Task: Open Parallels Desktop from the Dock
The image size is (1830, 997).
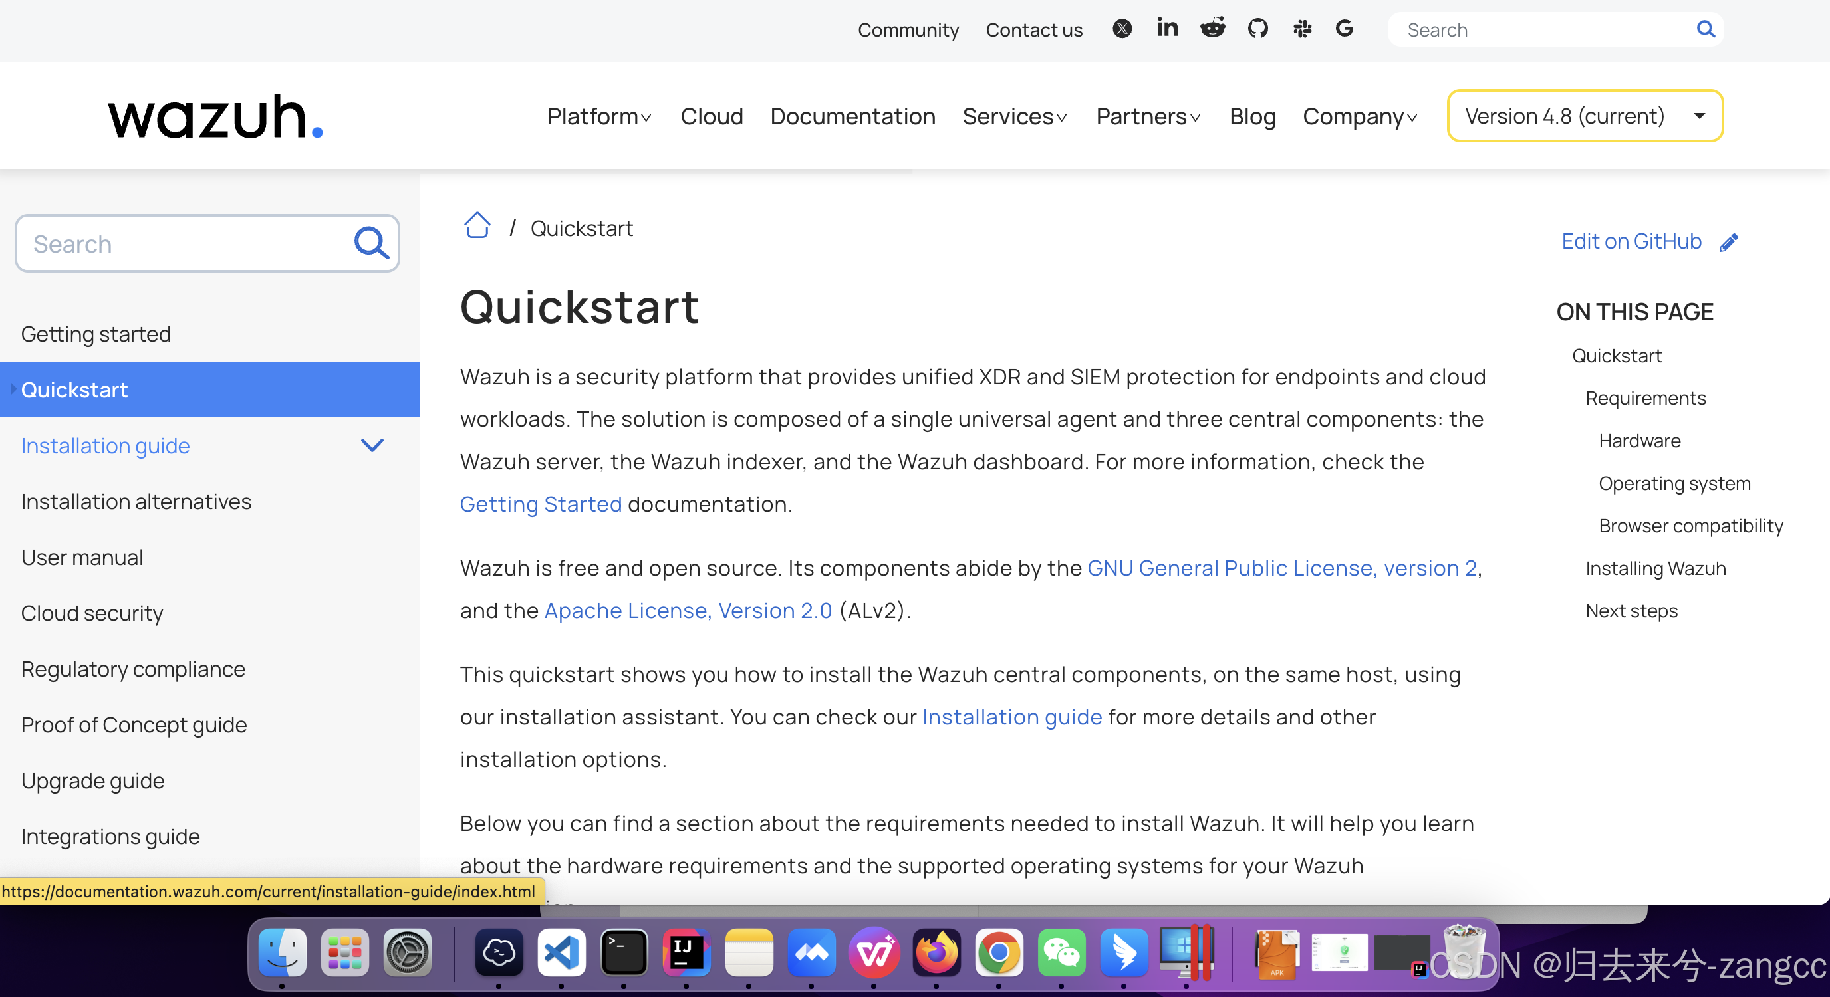Action: coord(1186,952)
